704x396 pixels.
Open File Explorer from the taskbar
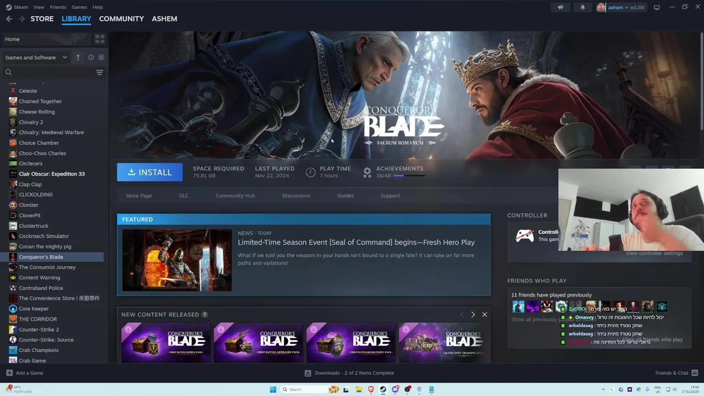pos(359,389)
